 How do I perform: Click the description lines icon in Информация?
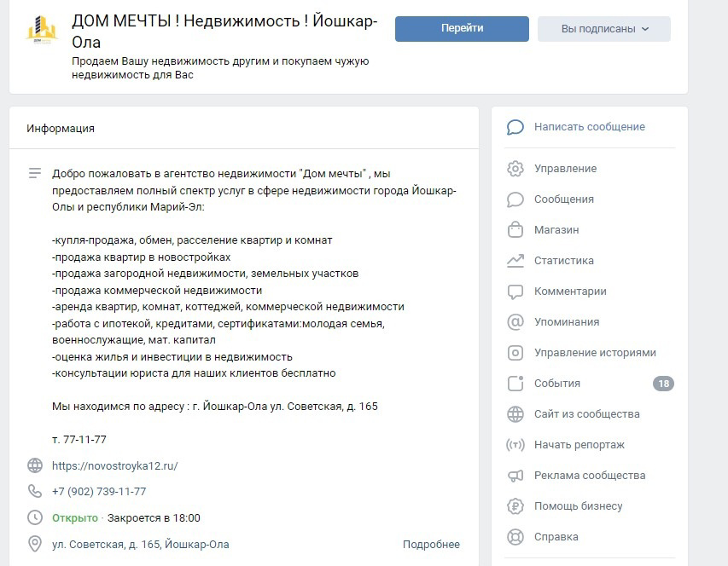click(x=35, y=173)
